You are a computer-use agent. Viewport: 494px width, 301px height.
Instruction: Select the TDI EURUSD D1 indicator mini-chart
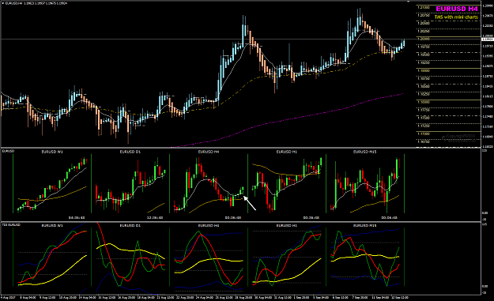(x=130, y=257)
